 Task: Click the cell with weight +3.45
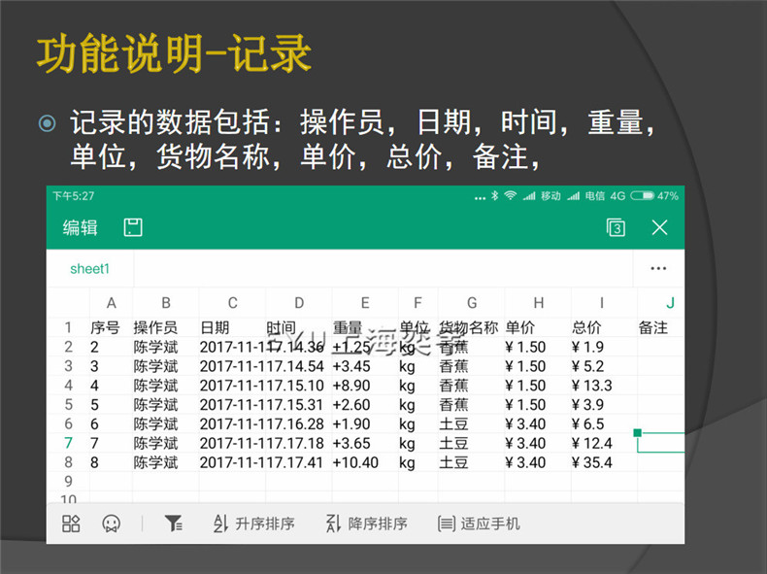(365, 366)
